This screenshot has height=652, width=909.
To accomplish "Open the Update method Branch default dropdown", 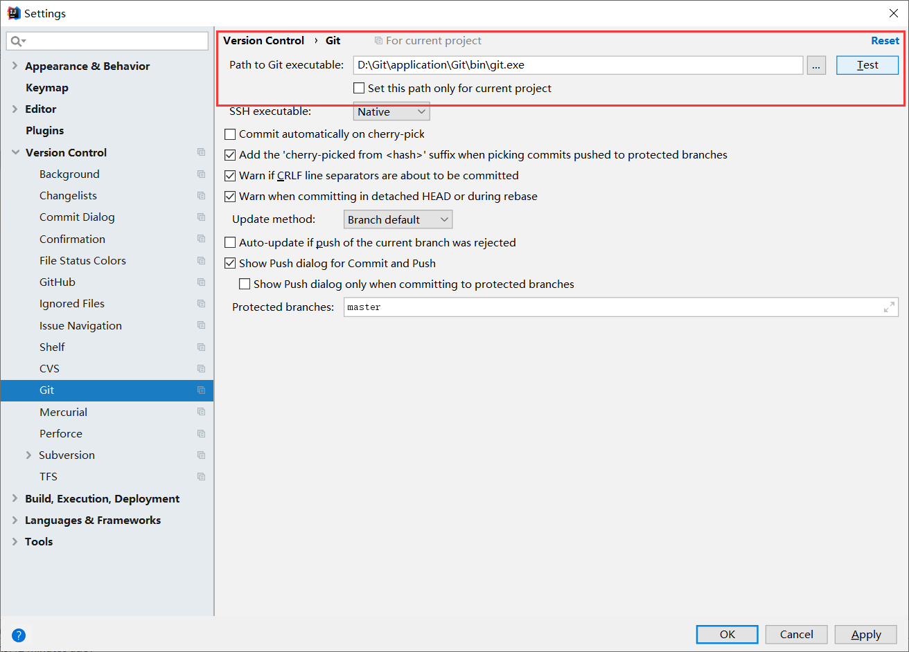I will 398,219.
